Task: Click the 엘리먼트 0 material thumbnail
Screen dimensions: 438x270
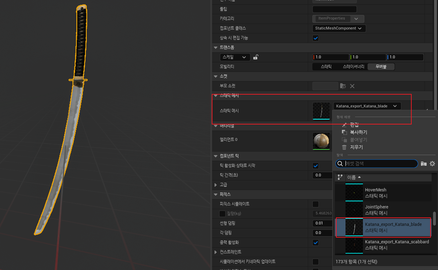Action: pos(321,141)
